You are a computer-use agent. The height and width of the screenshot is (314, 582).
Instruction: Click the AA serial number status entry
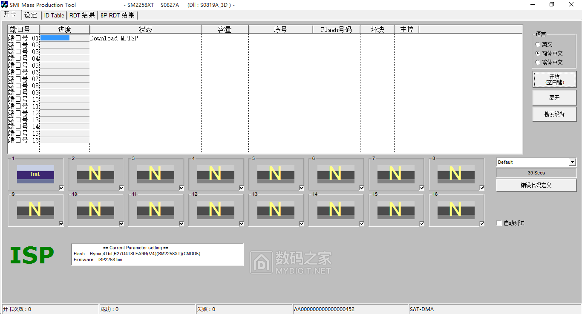tap(350, 309)
